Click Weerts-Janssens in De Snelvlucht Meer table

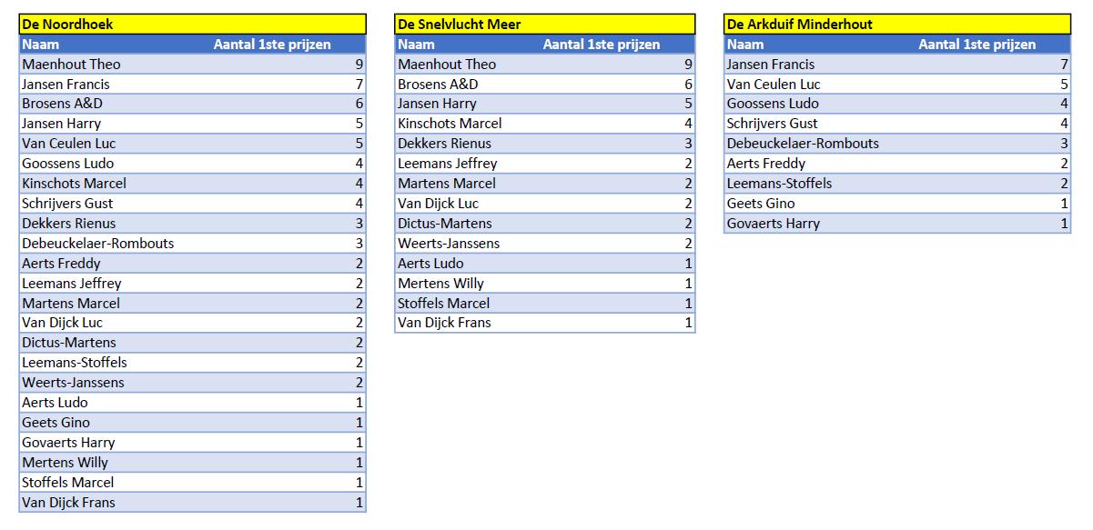[449, 244]
